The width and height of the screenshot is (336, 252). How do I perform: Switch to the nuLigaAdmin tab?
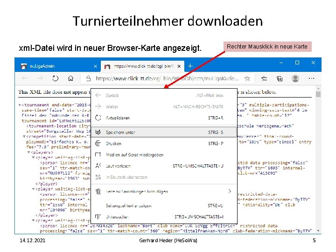click(x=58, y=66)
